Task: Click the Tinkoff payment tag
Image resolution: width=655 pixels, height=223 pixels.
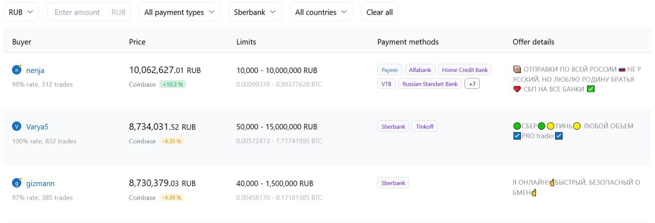Action: tap(424, 126)
